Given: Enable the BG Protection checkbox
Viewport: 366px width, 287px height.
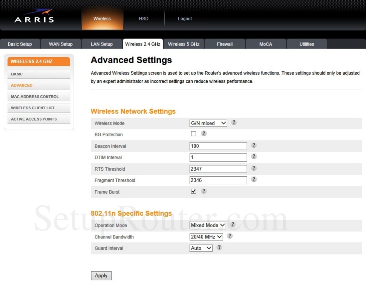Looking at the screenshot, I should [x=193, y=134].
